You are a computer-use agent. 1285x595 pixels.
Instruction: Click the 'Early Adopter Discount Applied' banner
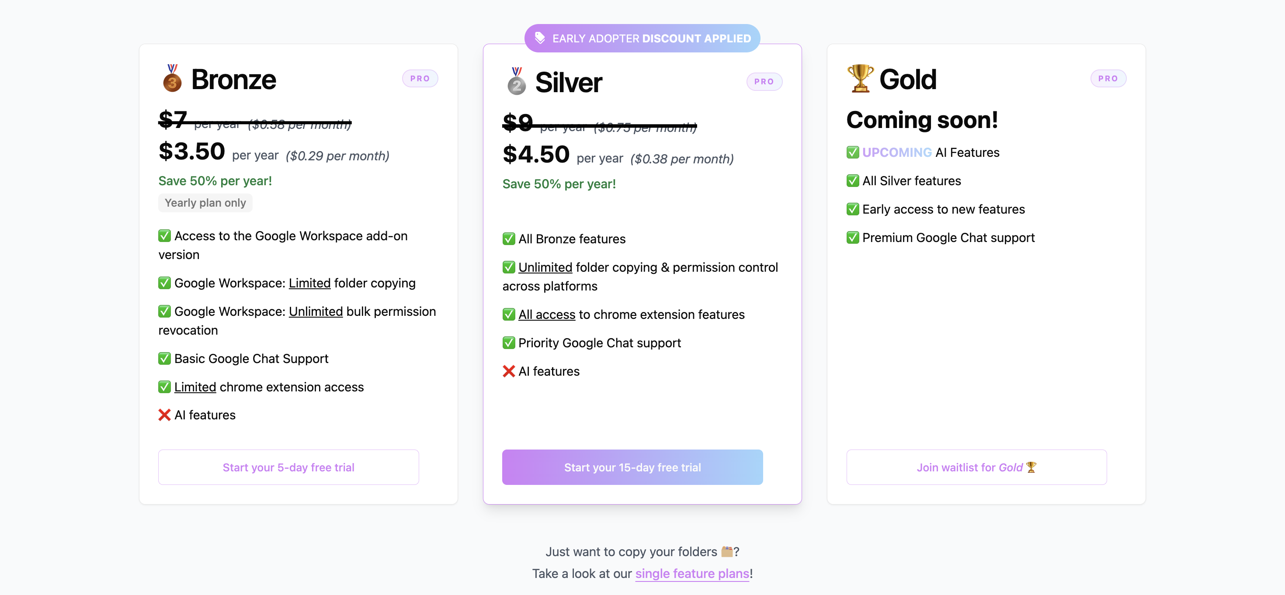642,38
